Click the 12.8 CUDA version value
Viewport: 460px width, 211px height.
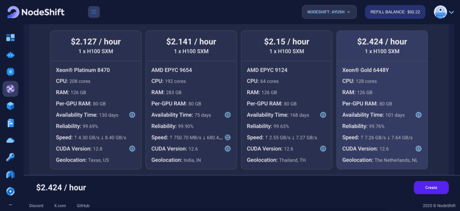tap(97, 149)
